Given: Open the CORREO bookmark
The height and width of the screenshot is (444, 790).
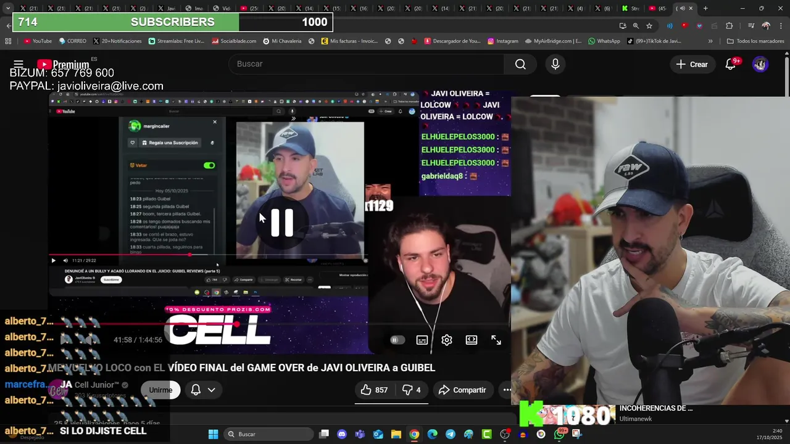Looking at the screenshot, I should [x=72, y=41].
